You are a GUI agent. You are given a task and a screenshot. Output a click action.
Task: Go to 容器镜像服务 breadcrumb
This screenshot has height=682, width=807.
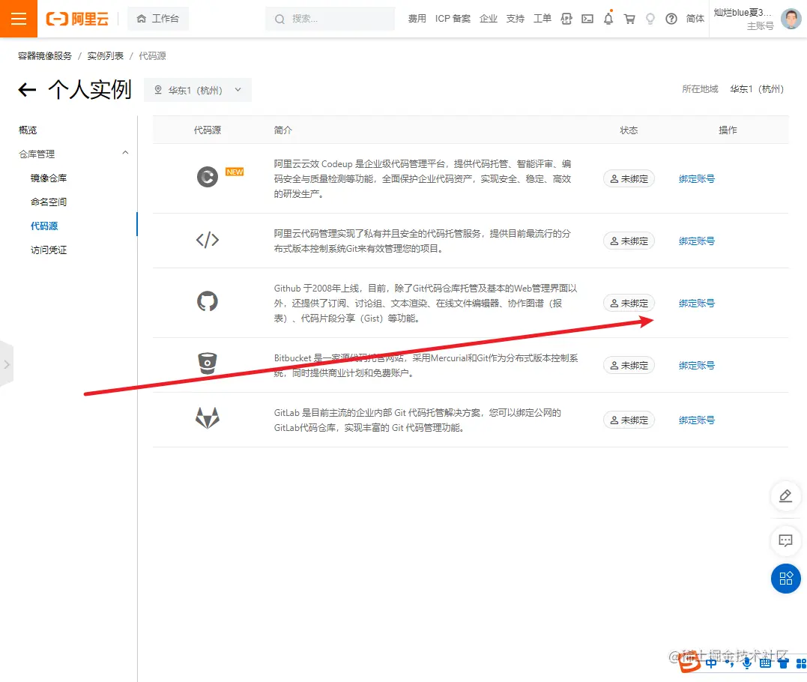[45, 56]
